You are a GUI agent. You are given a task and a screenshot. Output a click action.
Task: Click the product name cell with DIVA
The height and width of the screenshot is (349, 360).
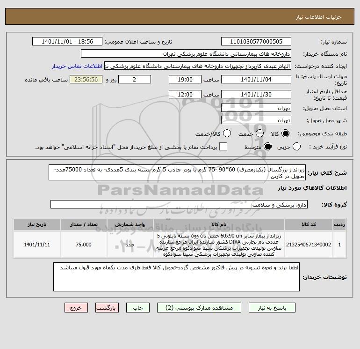pyautogui.click(x=219, y=245)
